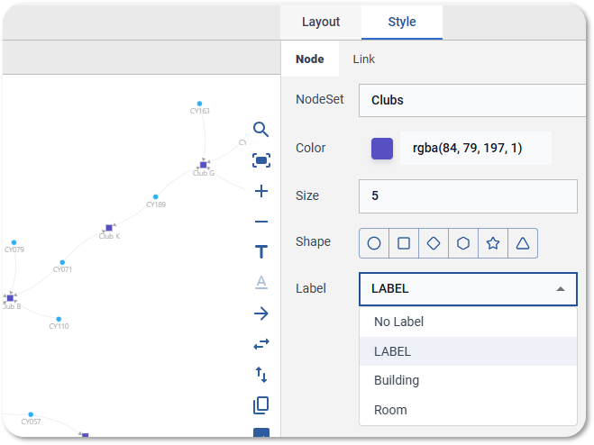The height and width of the screenshot is (445, 594).
Task: Click the fit-to-screen frame icon
Action: tap(261, 160)
